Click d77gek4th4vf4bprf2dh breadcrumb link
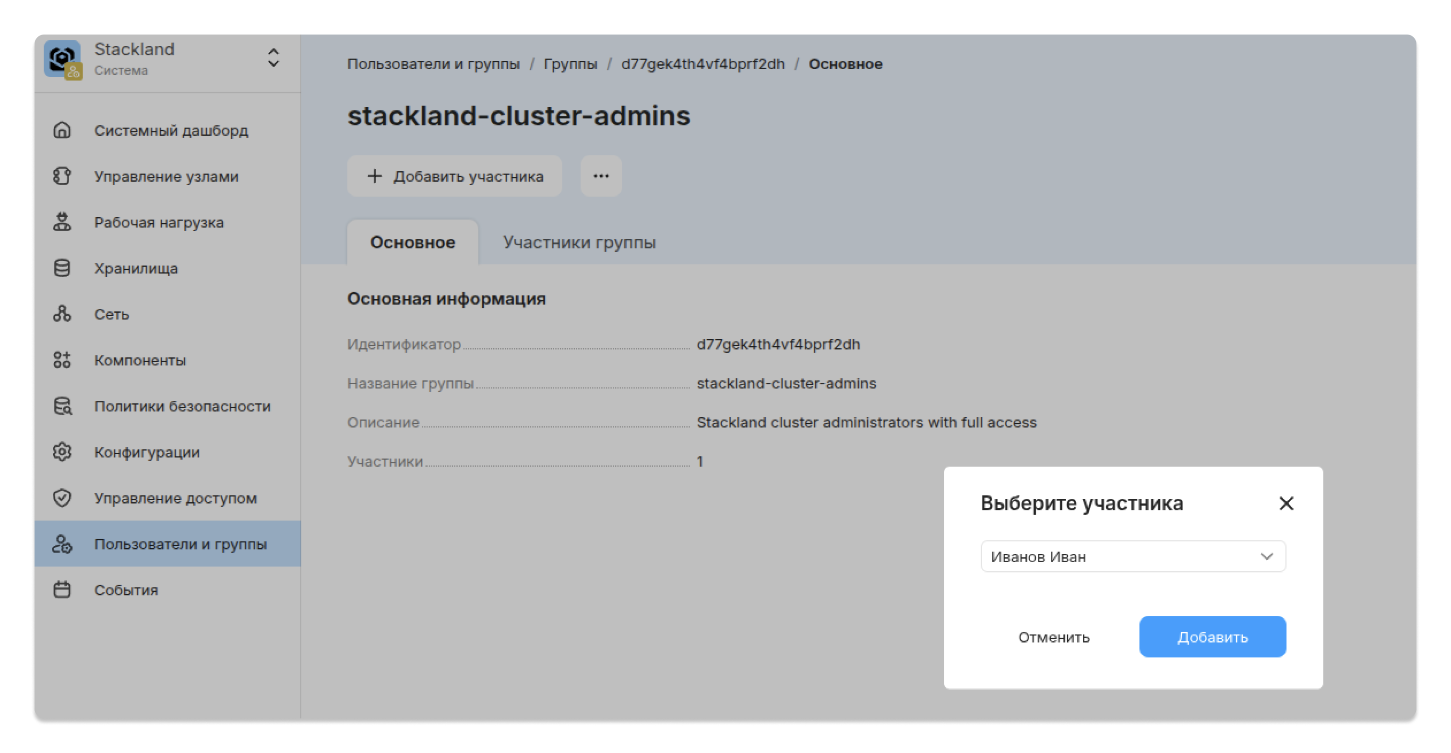 point(703,64)
